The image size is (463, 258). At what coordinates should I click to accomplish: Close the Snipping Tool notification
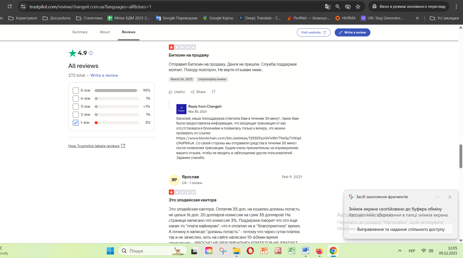point(450,197)
